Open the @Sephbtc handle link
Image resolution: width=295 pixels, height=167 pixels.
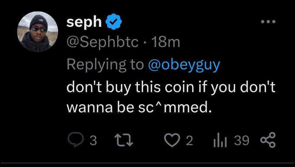102,43
